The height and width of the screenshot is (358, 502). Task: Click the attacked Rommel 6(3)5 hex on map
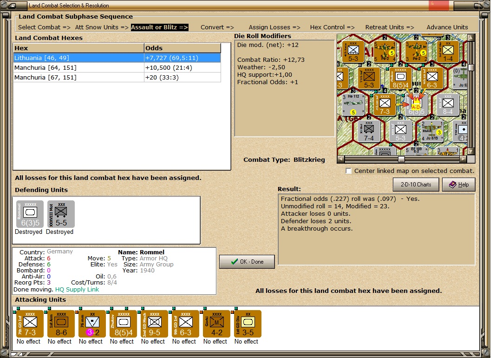coord(416,105)
